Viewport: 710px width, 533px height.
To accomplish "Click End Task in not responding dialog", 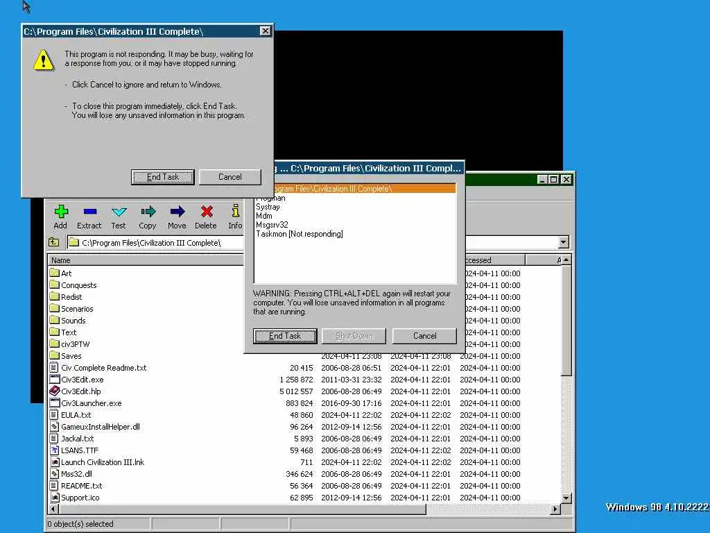I will [x=162, y=177].
